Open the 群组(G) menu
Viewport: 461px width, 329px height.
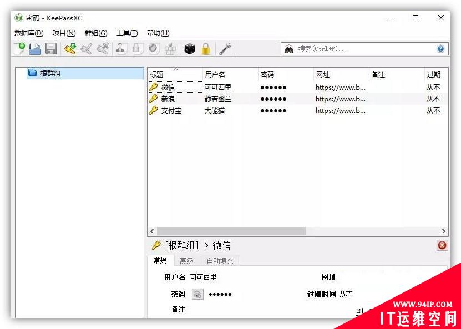pos(96,33)
